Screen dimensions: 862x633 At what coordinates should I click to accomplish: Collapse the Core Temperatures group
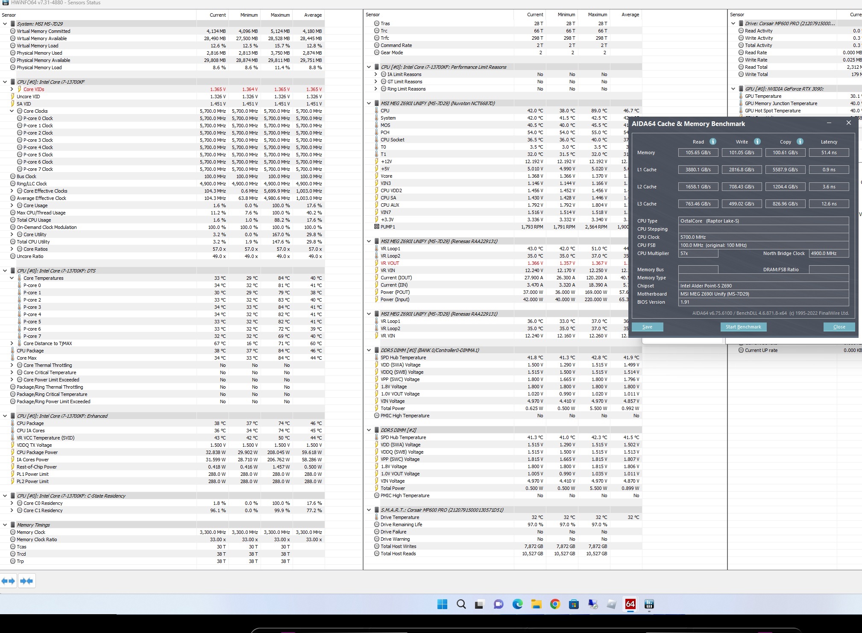pyautogui.click(x=12, y=278)
